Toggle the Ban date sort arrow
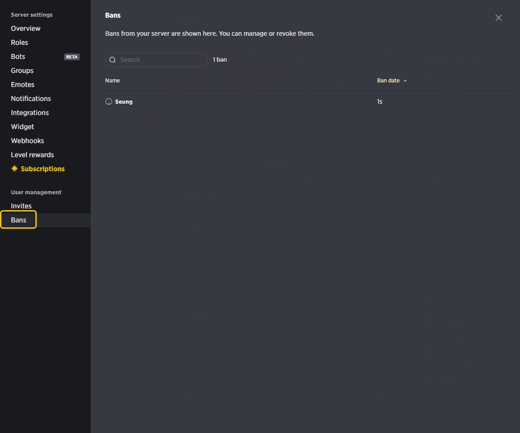 (405, 81)
